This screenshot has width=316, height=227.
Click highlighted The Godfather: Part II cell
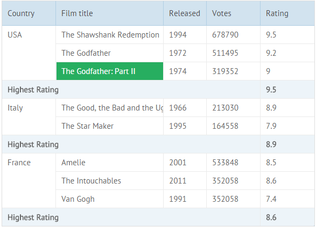coord(110,71)
